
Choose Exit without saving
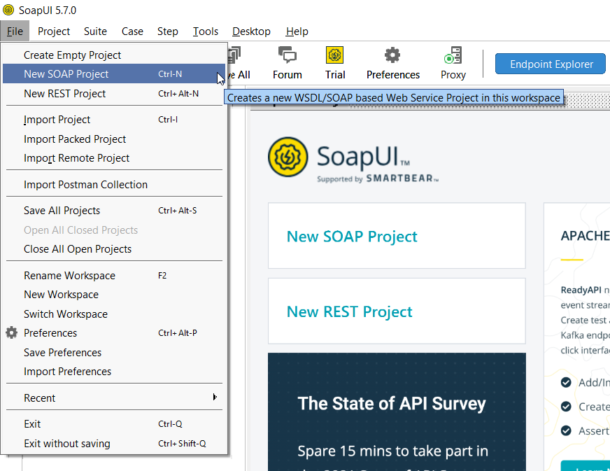pyautogui.click(x=114, y=444)
